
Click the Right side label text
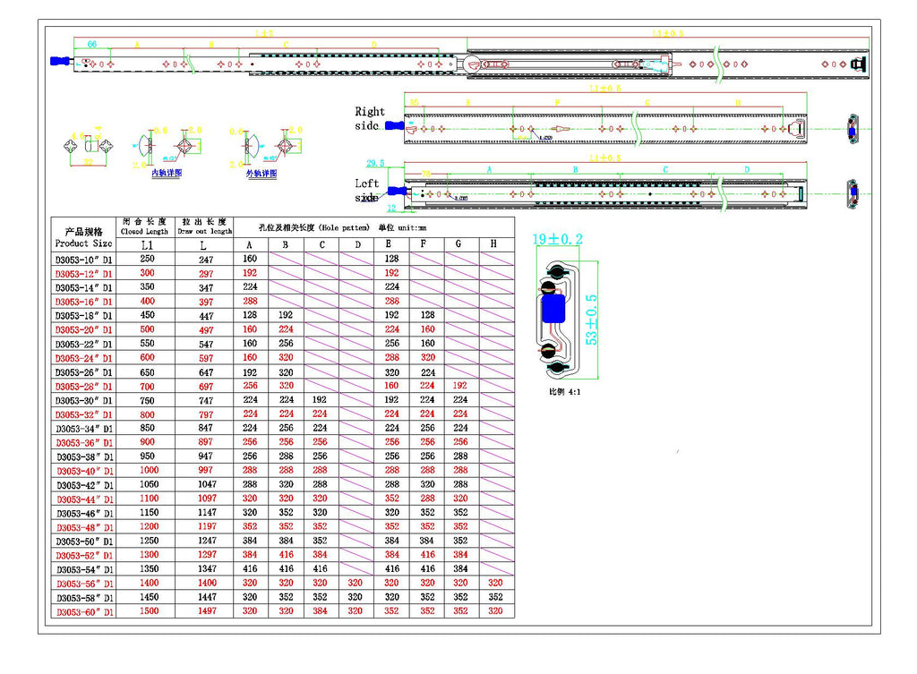369,118
